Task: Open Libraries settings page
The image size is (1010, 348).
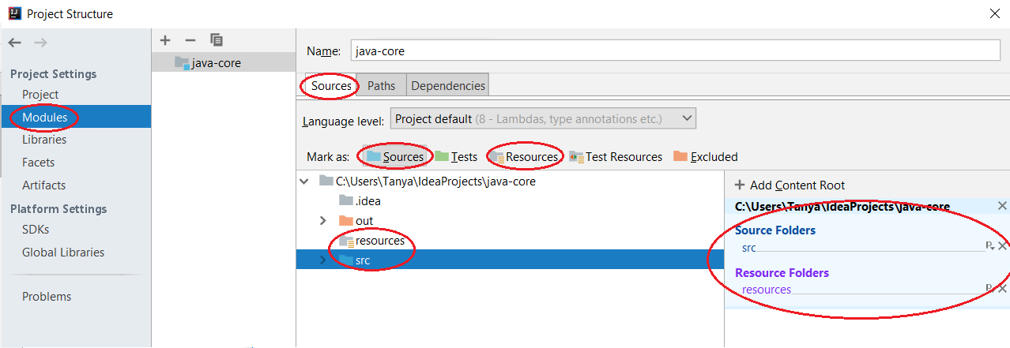Action: point(44,140)
